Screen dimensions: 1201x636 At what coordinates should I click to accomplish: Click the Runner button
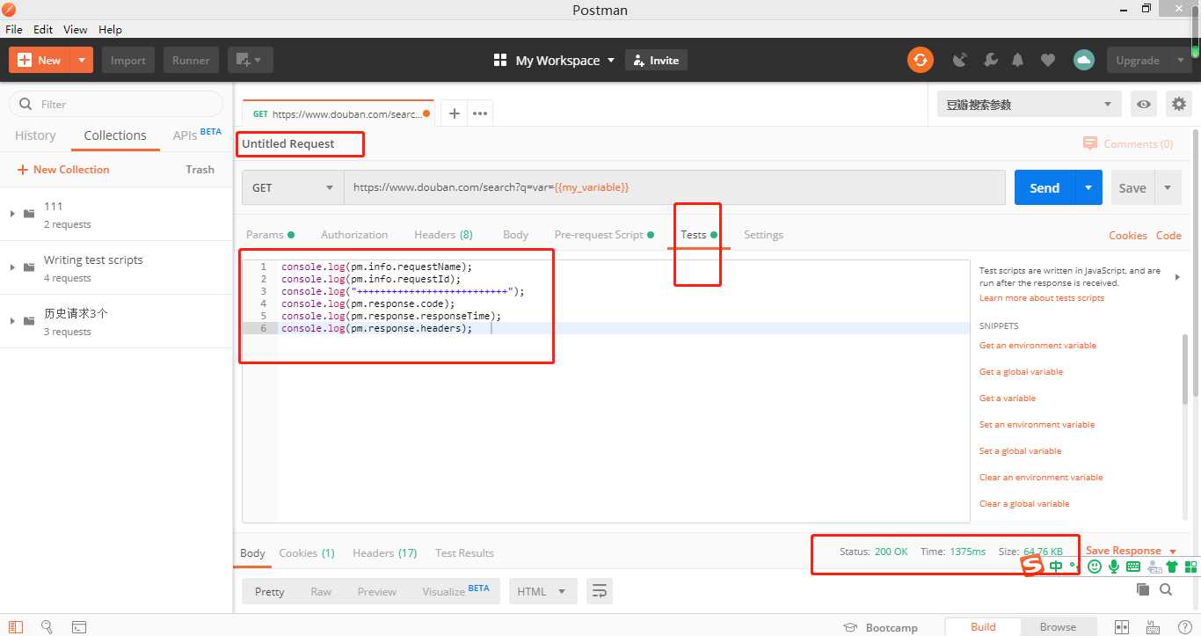(x=191, y=60)
